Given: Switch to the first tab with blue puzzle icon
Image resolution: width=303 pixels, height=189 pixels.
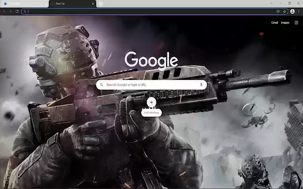Looking at the screenshot, I should pos(24,4).
